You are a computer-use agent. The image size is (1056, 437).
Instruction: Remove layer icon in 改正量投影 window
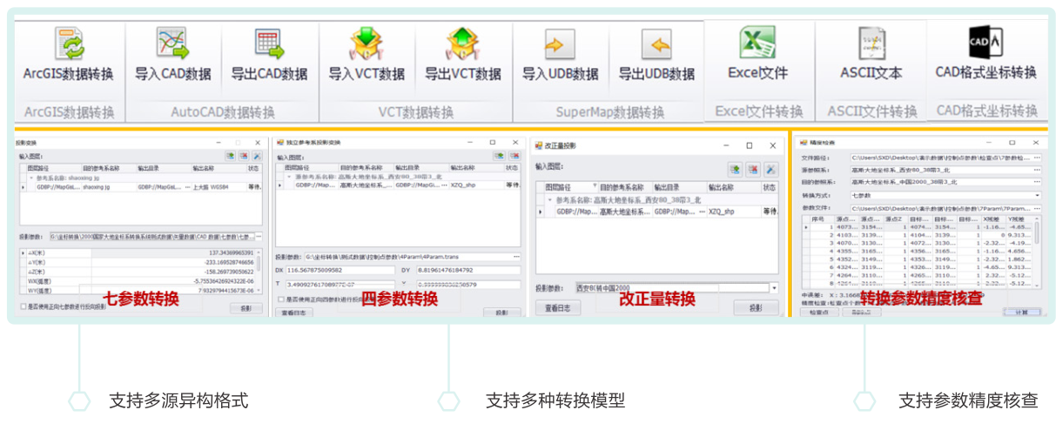pos(753,170)
